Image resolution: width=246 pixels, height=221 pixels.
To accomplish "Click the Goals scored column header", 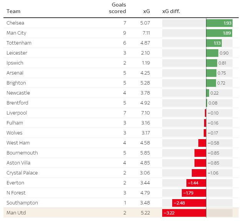I will click(118, 8).
